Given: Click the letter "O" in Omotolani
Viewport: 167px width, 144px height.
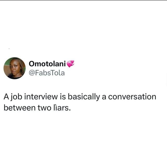Looking at the screenshot, I should tap(32, 64).
